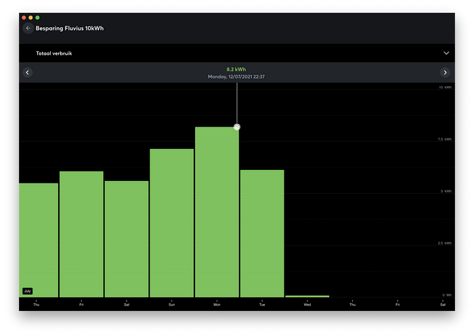Viewport: 474px width, 336px height.
Task: Select the Tuesday consumption bar
Action: click(x=262, y=233)
